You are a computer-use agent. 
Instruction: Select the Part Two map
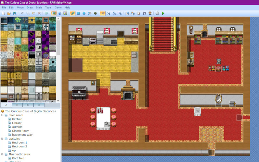coord(18,158)
